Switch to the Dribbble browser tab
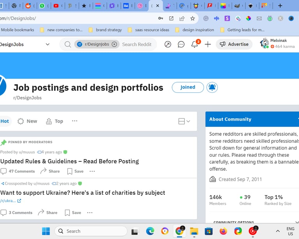 pos(140,6)
